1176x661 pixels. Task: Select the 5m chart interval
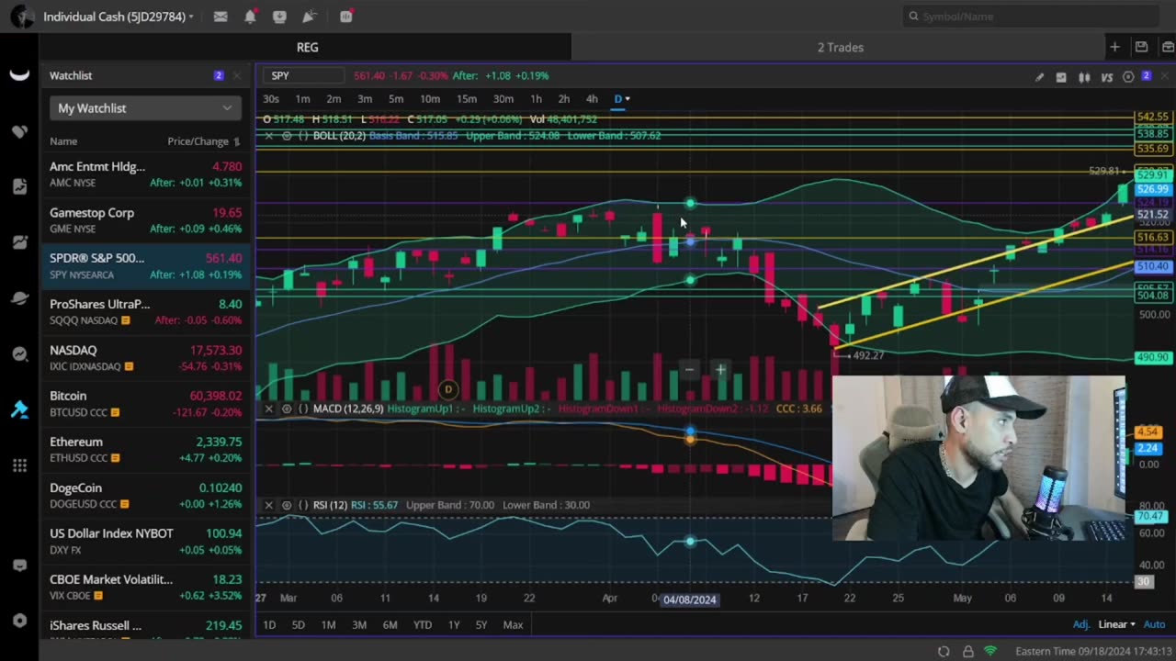click(x=396, y=98)
